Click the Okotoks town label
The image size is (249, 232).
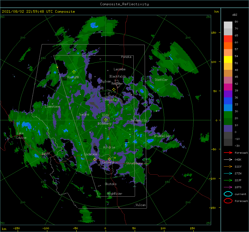tap(111, 184)
